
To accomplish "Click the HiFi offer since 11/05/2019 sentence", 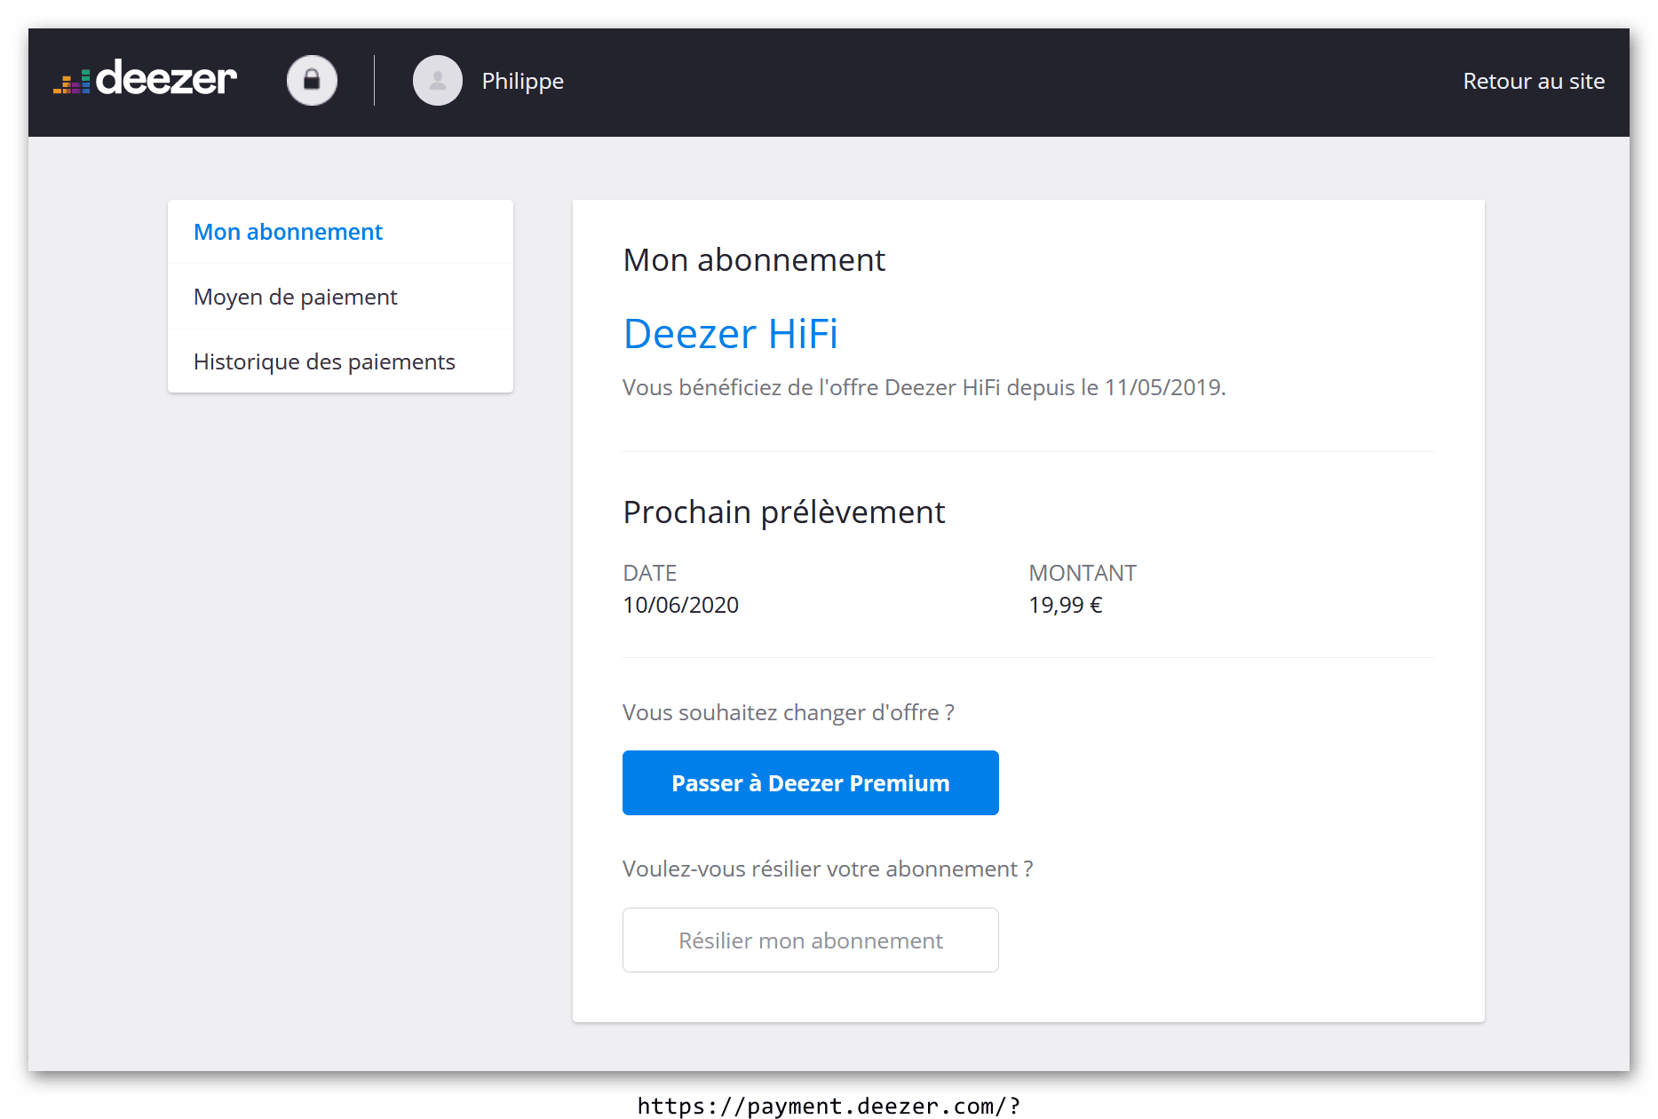I will [x=924, y=387].
